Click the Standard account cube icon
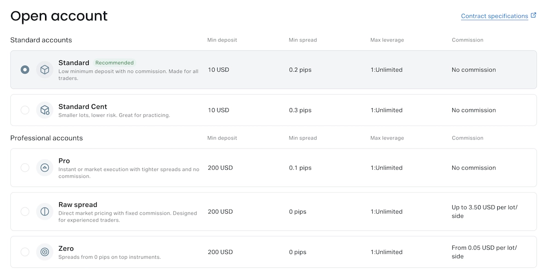This screenshot has height=279, width=552. pyautogui.click(x=45, y=70)
